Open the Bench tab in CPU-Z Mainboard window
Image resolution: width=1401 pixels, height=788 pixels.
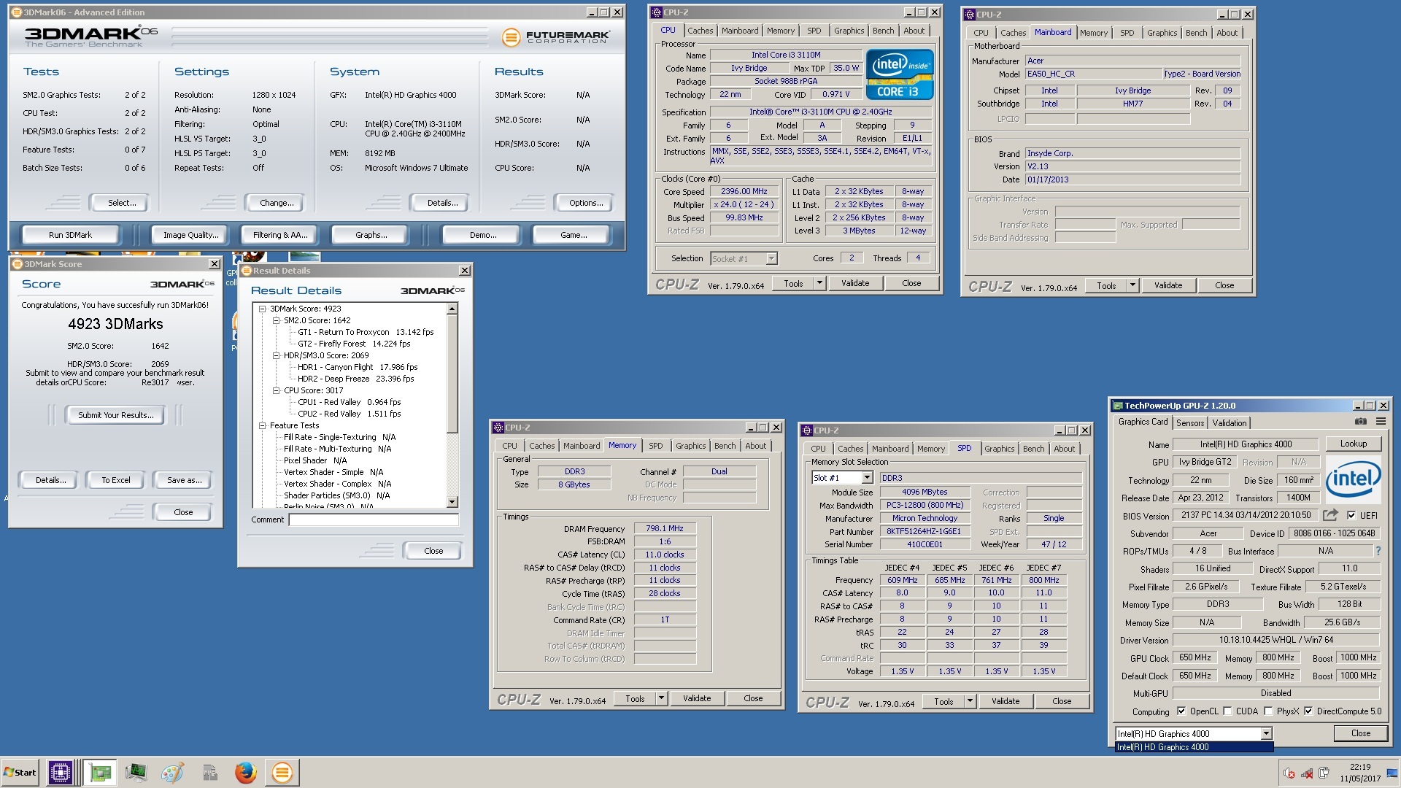click(x=1196, y=33)
